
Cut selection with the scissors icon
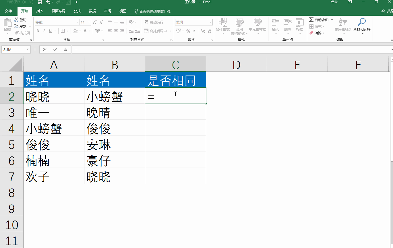(x=16, y=20)
